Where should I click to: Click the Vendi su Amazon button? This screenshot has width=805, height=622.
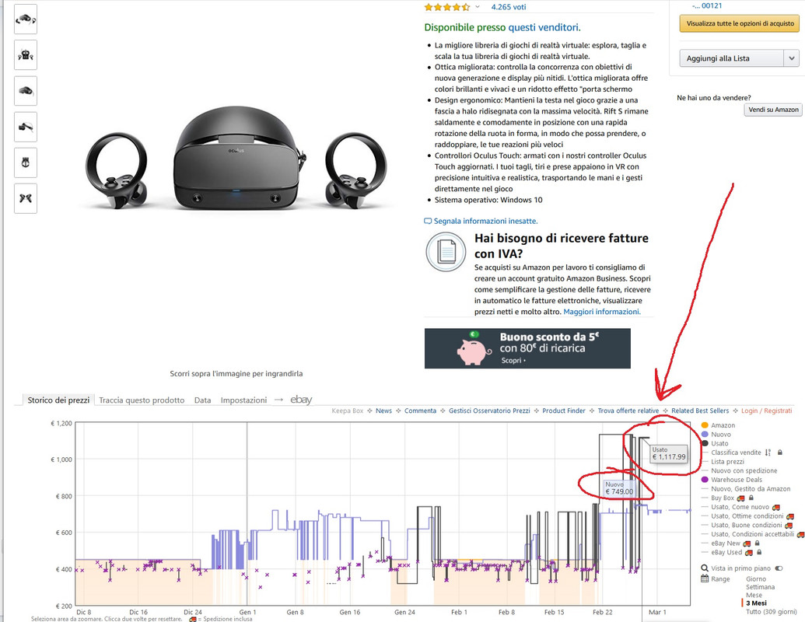pyautogui.click(x=773, y=110)
